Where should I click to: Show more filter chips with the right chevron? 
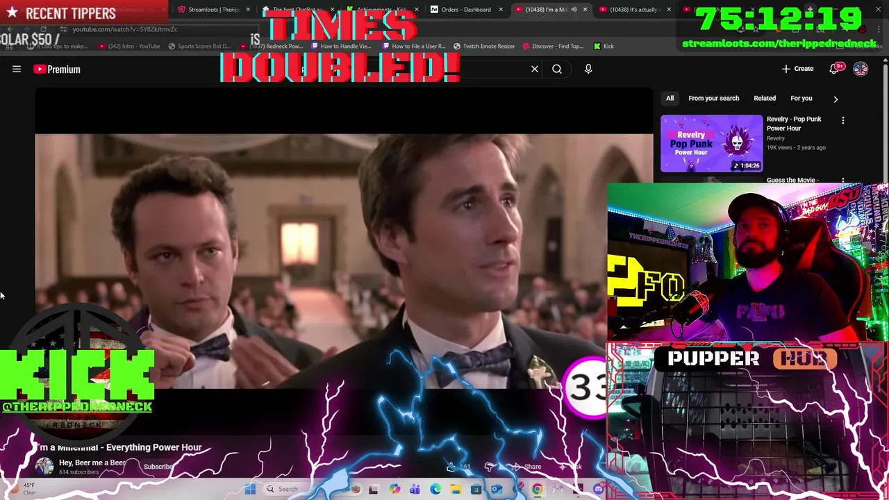tap(836, 99)
